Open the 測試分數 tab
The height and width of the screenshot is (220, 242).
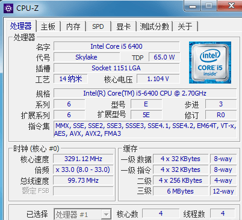[154, 26]
